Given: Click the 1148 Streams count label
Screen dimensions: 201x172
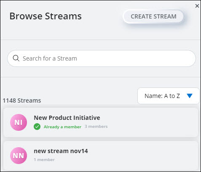Looking at the screenshot, I should point(22,101).
